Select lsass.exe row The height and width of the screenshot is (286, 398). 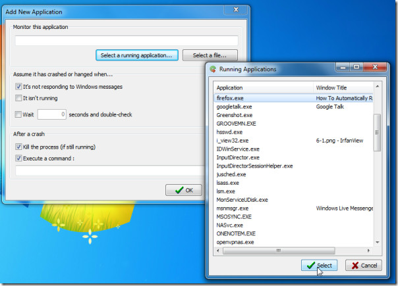293,183
